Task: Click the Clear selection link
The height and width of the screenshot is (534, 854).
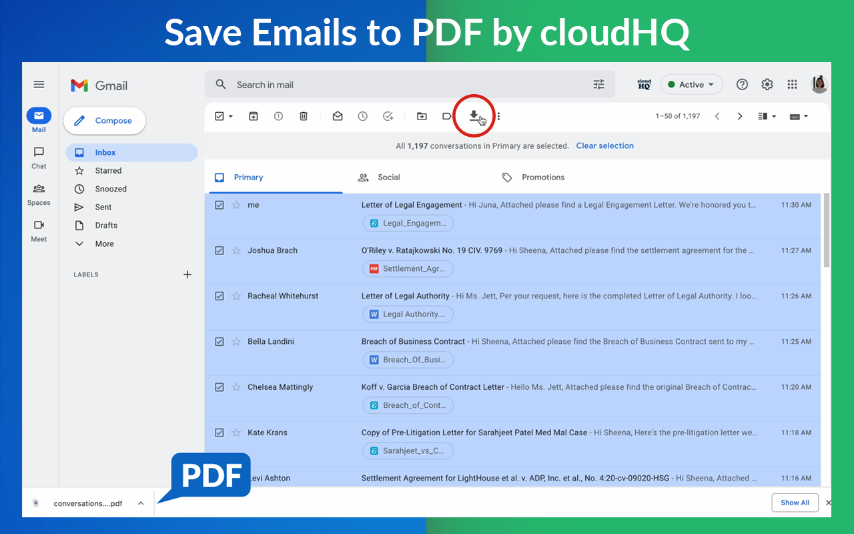Action: (x=604, y=146)
